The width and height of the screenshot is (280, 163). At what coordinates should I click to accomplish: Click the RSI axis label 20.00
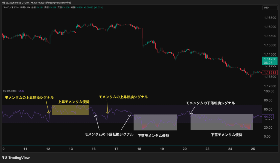(x=268, y=128)
